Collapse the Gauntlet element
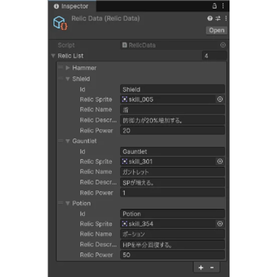This screenshot has width=277, height=277. pyautogui.click(x=67, y=141)
